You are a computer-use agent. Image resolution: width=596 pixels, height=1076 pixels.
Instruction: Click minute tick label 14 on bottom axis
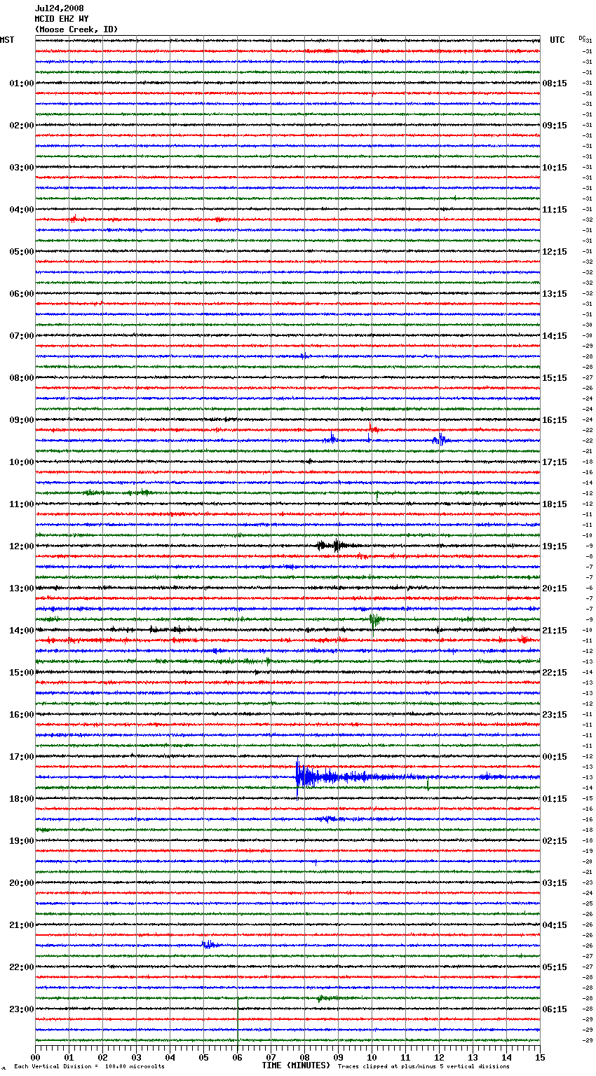(507, 1057)
